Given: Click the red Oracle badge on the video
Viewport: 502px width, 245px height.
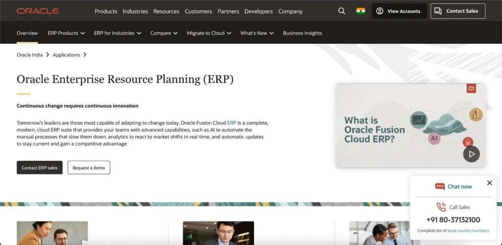Looking at the screenshot, I should coord(471,88).
